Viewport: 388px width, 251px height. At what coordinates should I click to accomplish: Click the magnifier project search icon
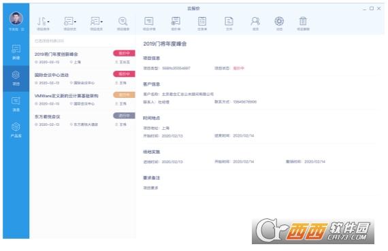123,21
